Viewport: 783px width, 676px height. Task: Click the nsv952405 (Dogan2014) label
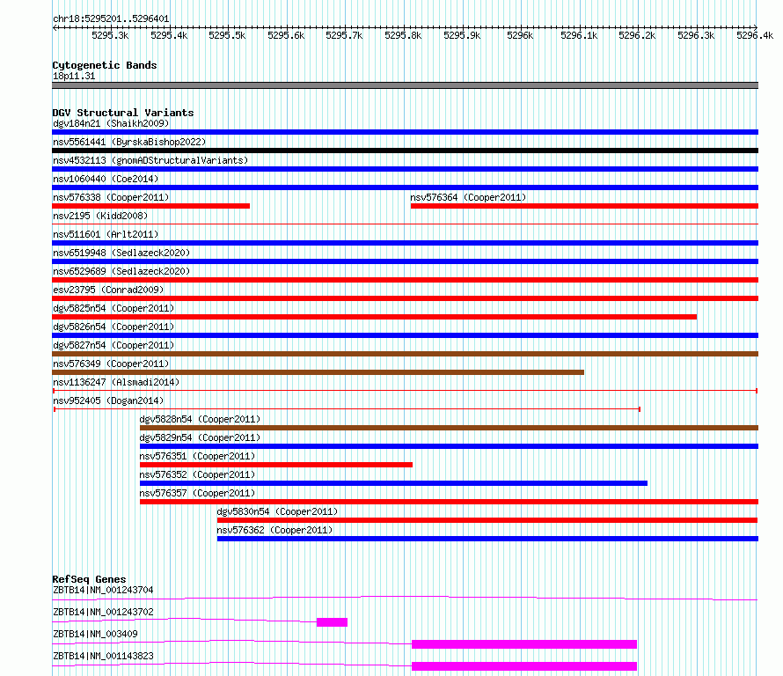tap(108, 400)
